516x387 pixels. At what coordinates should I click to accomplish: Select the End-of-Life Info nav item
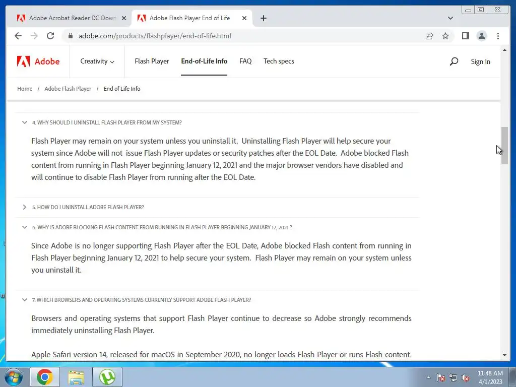coord(204,61)
